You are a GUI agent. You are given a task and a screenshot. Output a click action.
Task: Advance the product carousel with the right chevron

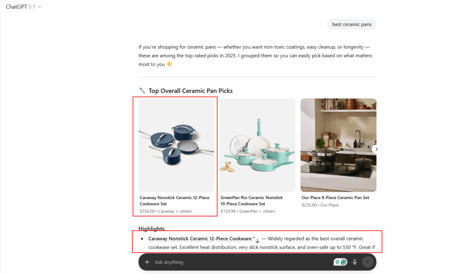(376, 149)
